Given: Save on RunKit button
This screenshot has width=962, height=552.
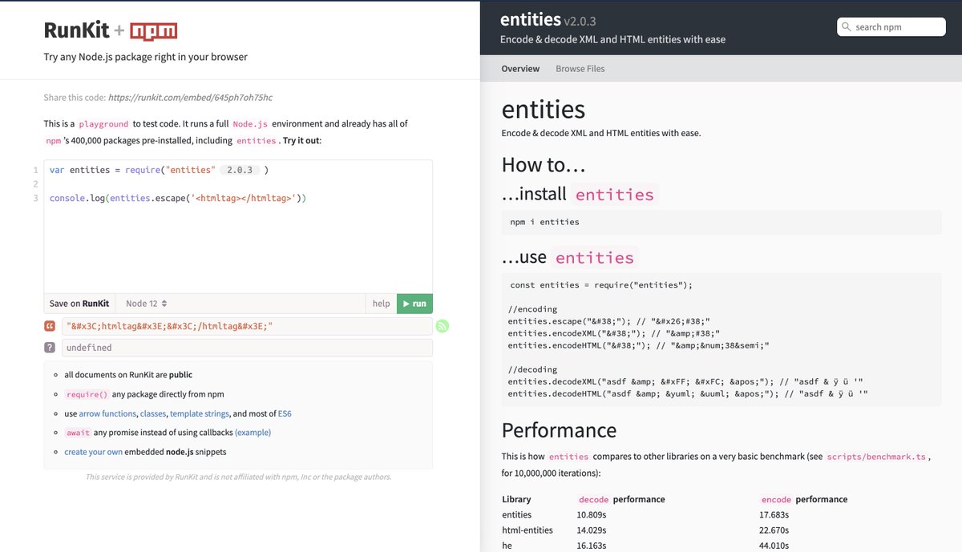Looking at the screenshot, I should pyautogui.click(x=79, y=304).
